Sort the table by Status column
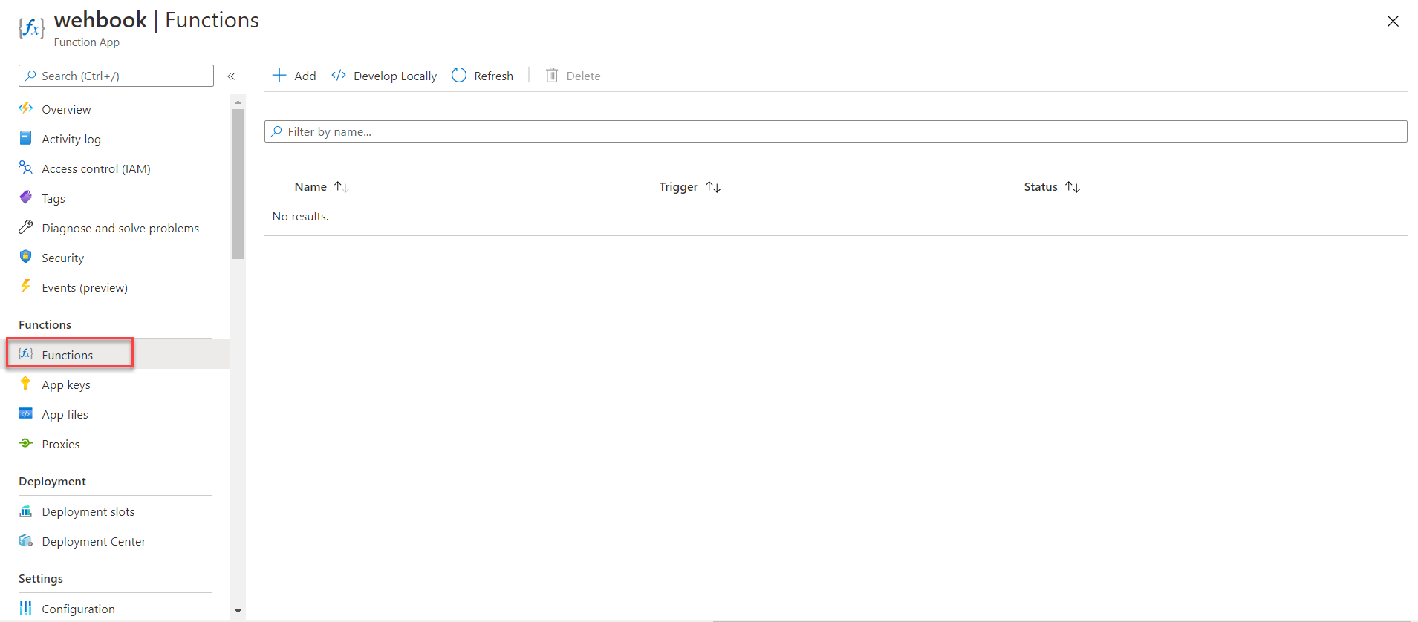Image resolution: width=1418 pixels, height=622 pixels. (x=1052, y=187)
